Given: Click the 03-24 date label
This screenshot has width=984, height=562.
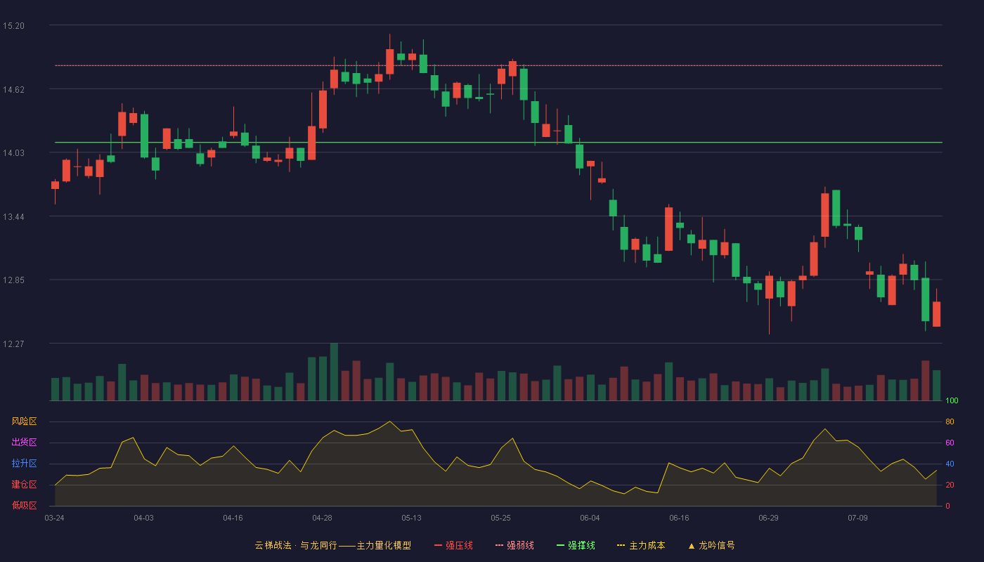Looking at the screenshot, I should [x=54, y=518].
